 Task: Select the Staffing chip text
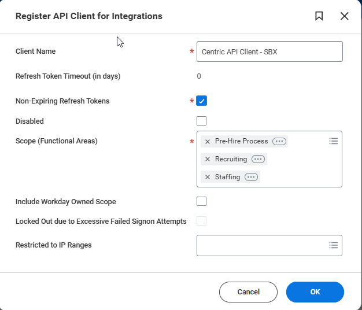pyautogui.click(x=227, y=177)
